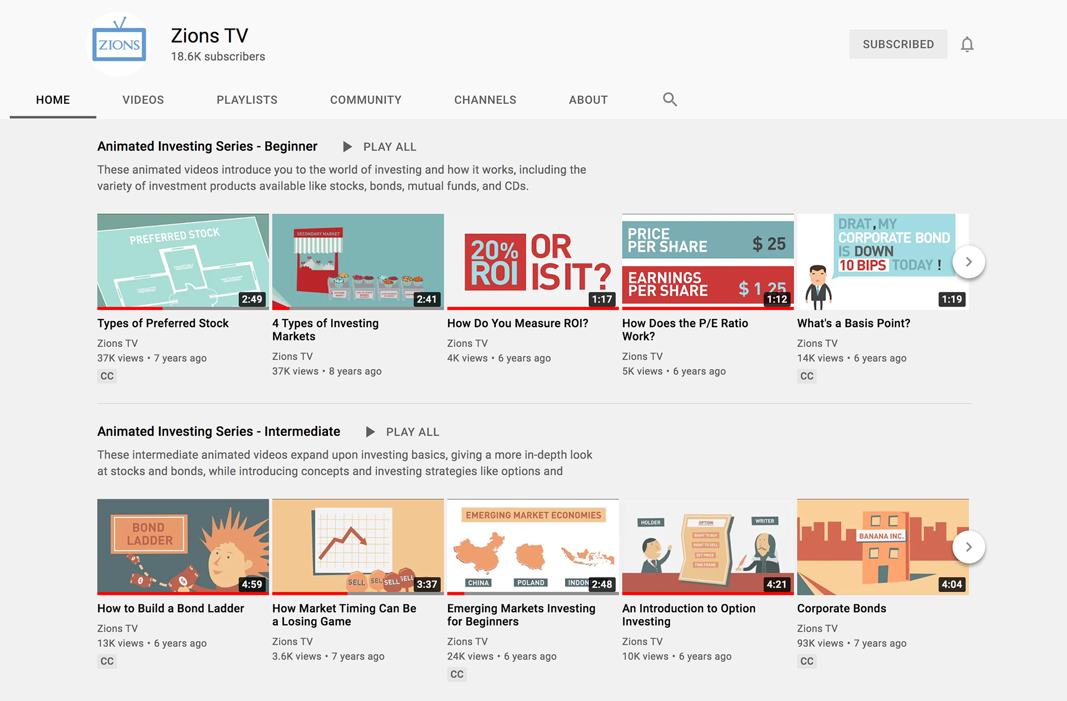Click the 18.6K subscribers text

pyautogui.click(x=218, y=57)
